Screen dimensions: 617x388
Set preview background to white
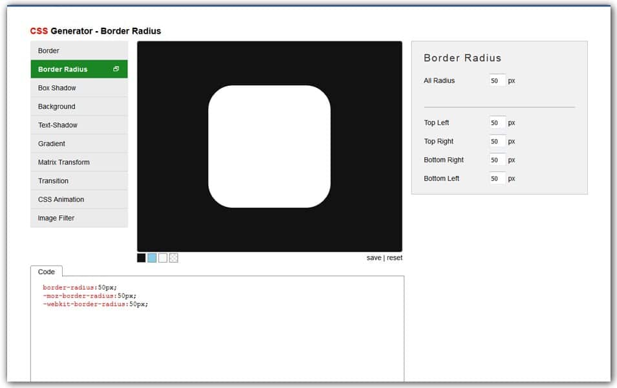pos(163,257)
